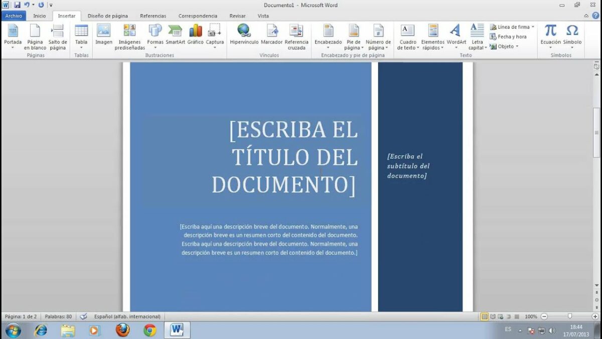The height and width of the screenshot is (339, 602).
Task: Open the Ecuación tool
Action: click(550, 32)
